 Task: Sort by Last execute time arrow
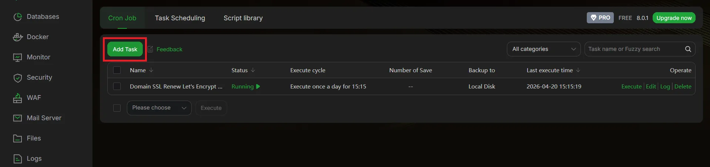[x=578, y=70]
